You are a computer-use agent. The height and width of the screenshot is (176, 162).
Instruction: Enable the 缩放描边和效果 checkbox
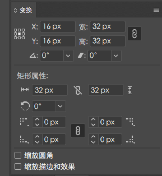pyautogui.click(x=18, y=167)
